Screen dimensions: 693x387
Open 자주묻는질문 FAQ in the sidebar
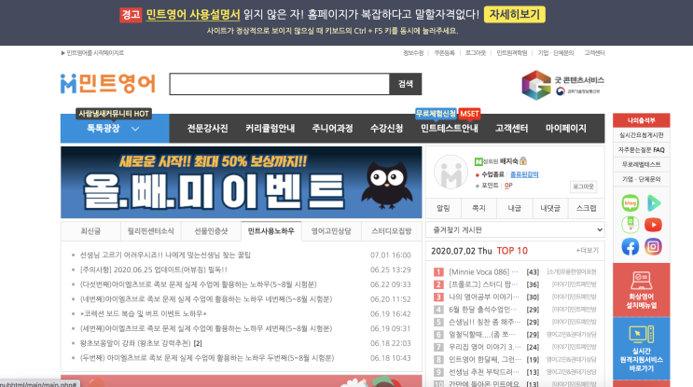point(642,150)
